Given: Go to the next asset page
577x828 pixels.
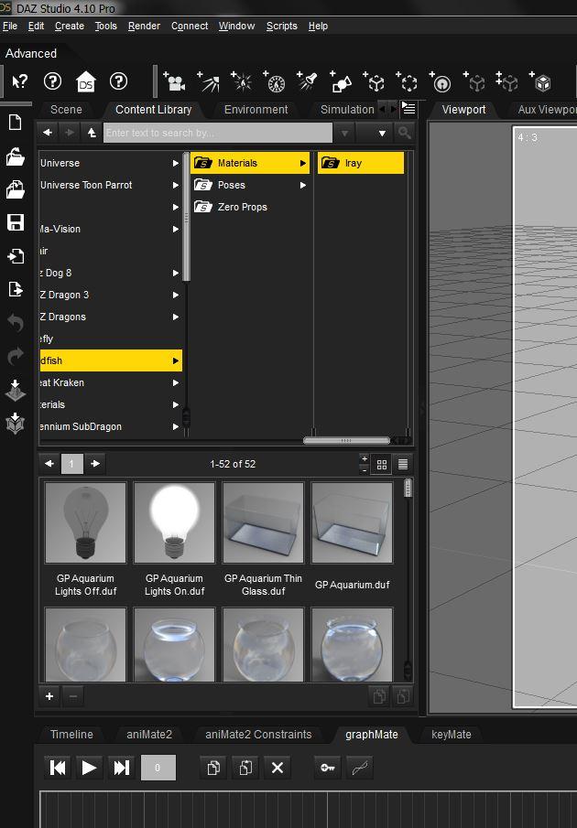Looking at the screenshot, I should (95, 464).
